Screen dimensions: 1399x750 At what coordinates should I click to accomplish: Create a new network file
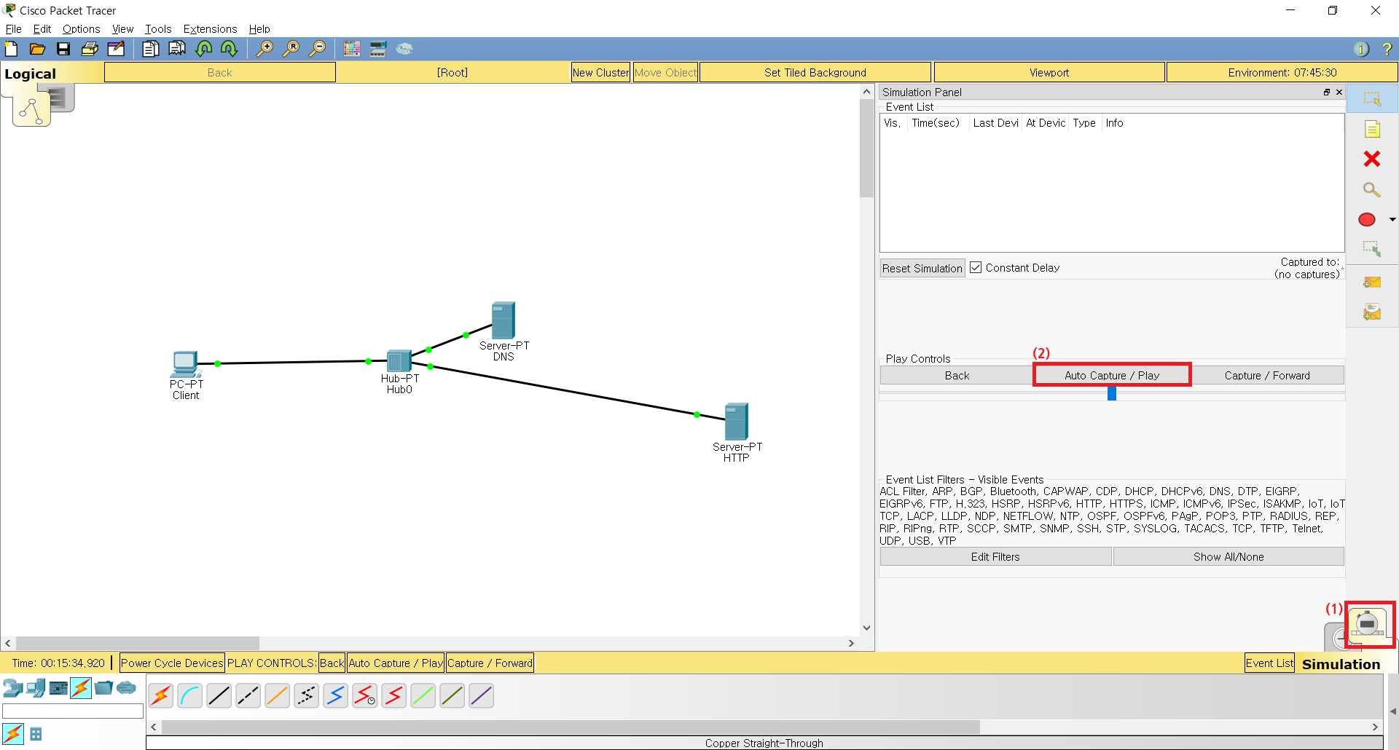pos(12,49)
